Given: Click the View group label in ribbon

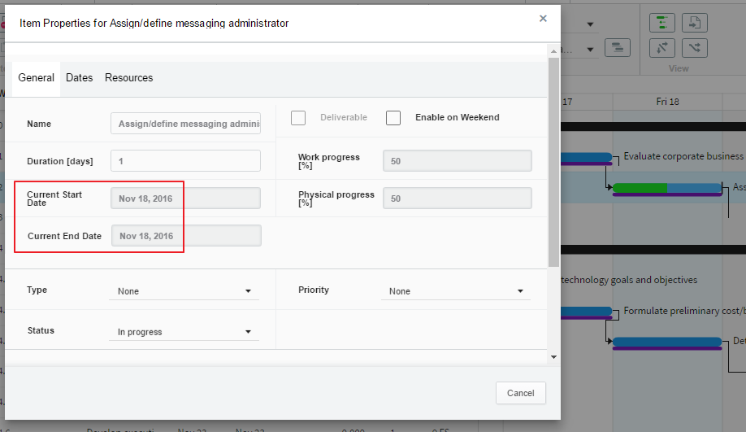Looking at the screenshot, I should (679, 68).
